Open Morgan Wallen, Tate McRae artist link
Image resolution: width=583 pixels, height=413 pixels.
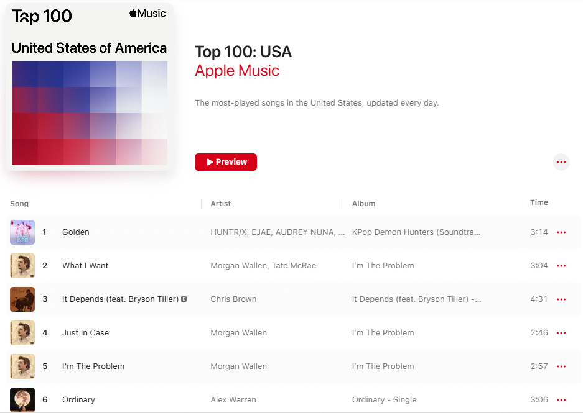[x=263, y=266]
